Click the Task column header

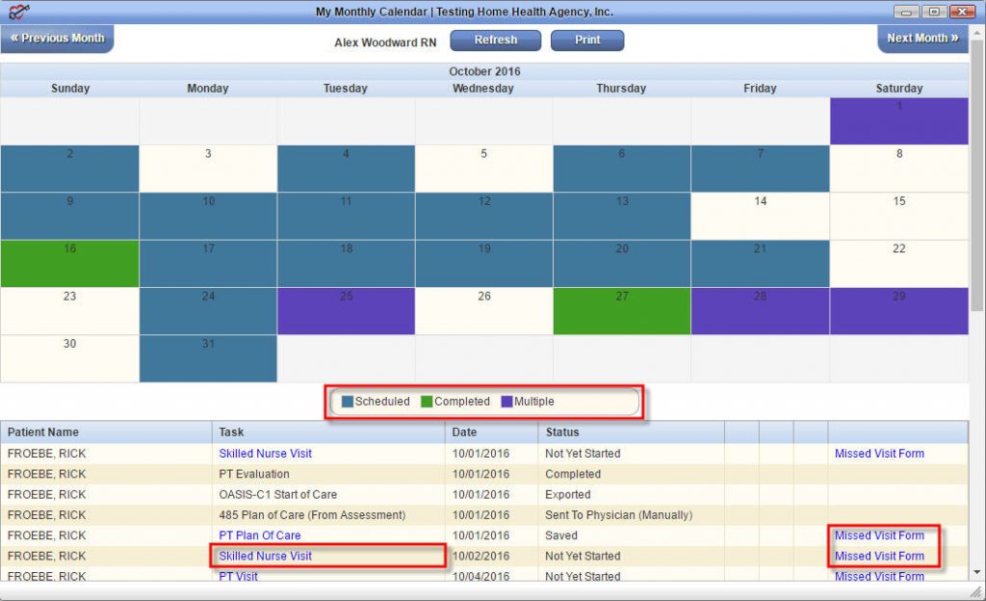328,432
